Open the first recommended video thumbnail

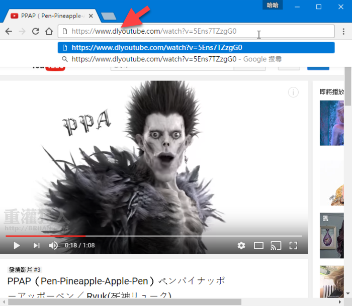coord(332,123)
